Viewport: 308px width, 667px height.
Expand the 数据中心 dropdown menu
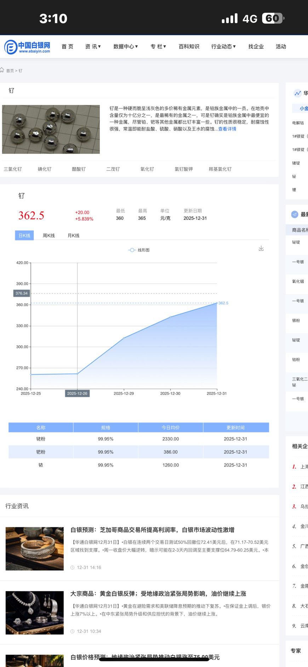pos(126,46)
